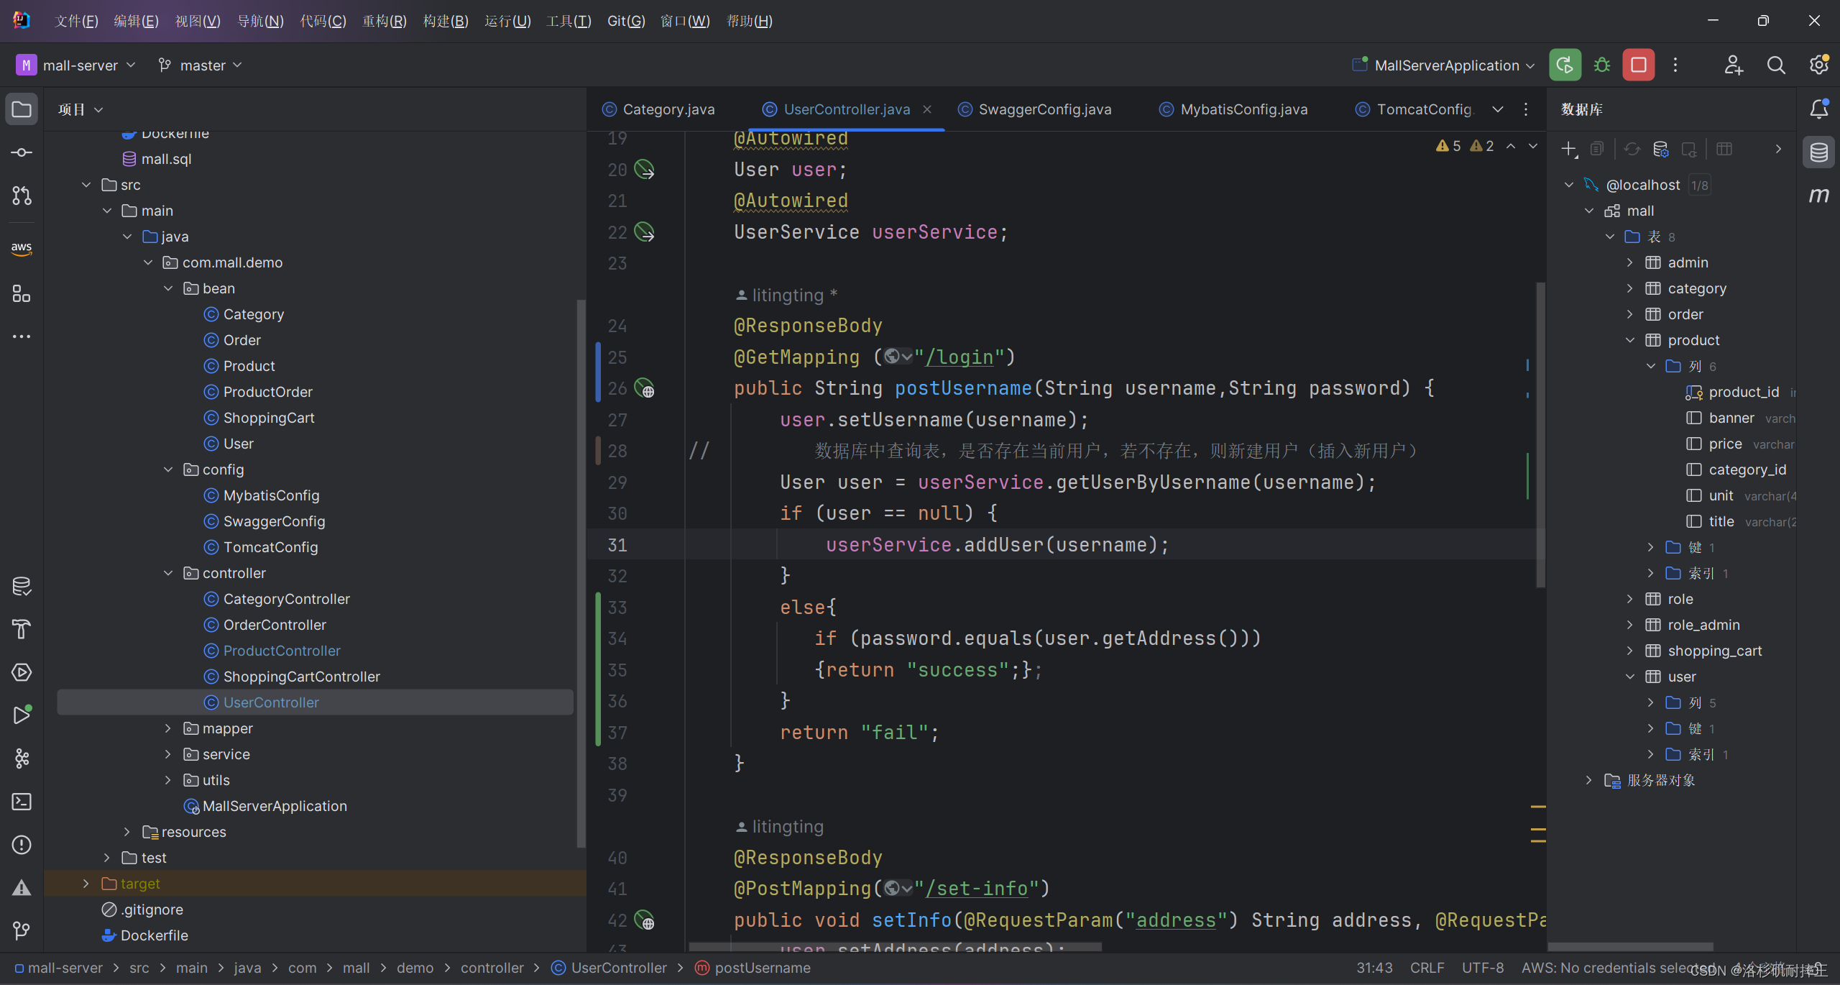Open the URL mapping dropdown for /login
This screenshot has width=1840, height=985.
(x=898, y=357)
